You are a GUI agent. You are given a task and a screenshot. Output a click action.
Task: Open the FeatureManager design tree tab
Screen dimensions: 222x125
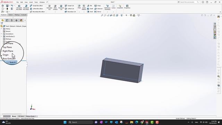pos(2,20)
